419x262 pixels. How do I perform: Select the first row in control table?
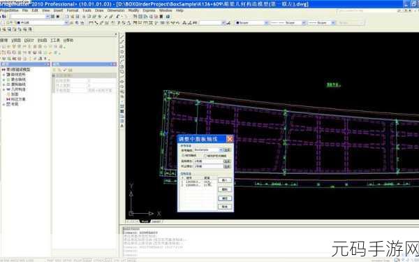coord(198,182)
